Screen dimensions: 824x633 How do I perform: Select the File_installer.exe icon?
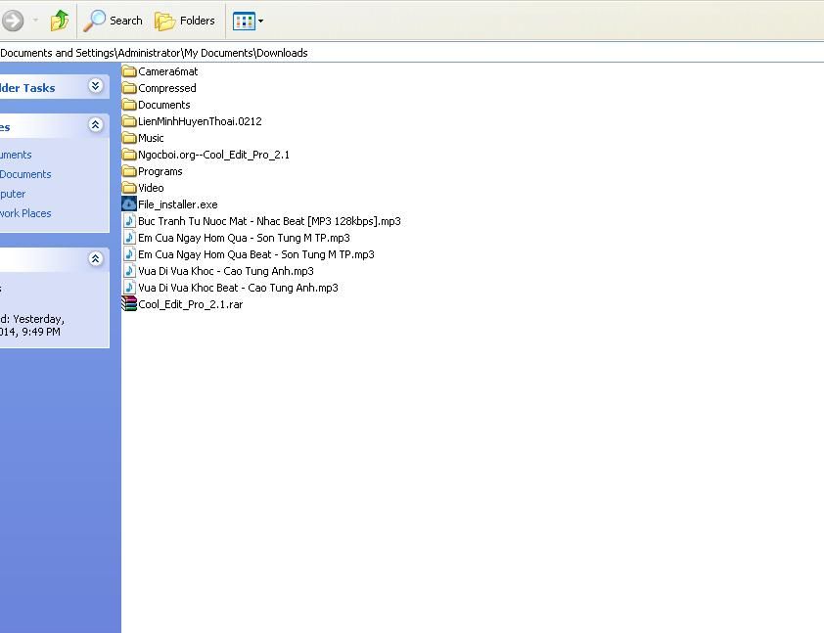129,204
